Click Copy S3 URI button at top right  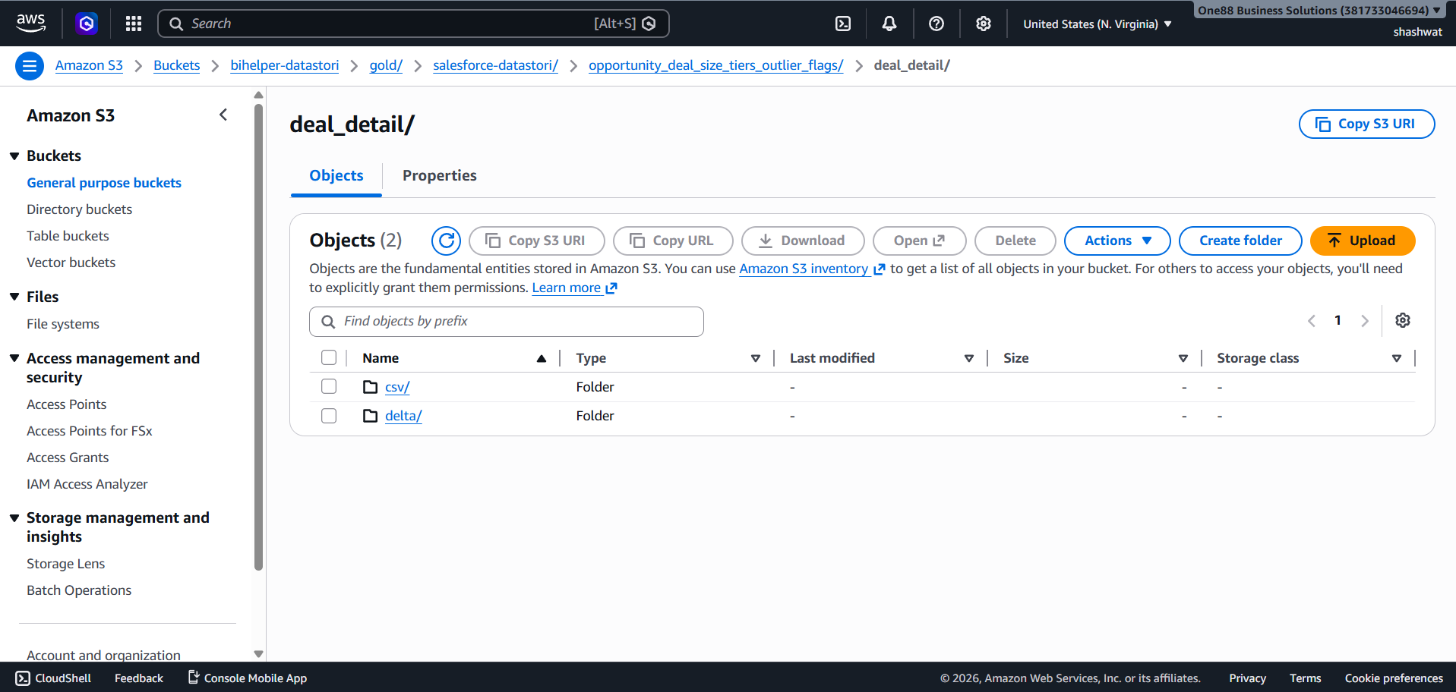point(1366,124)
